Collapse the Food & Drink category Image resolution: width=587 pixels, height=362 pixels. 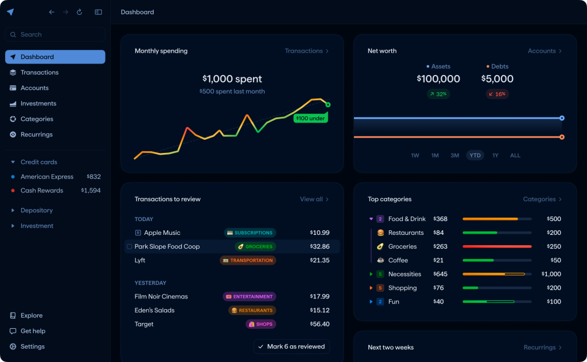[370, 219]
